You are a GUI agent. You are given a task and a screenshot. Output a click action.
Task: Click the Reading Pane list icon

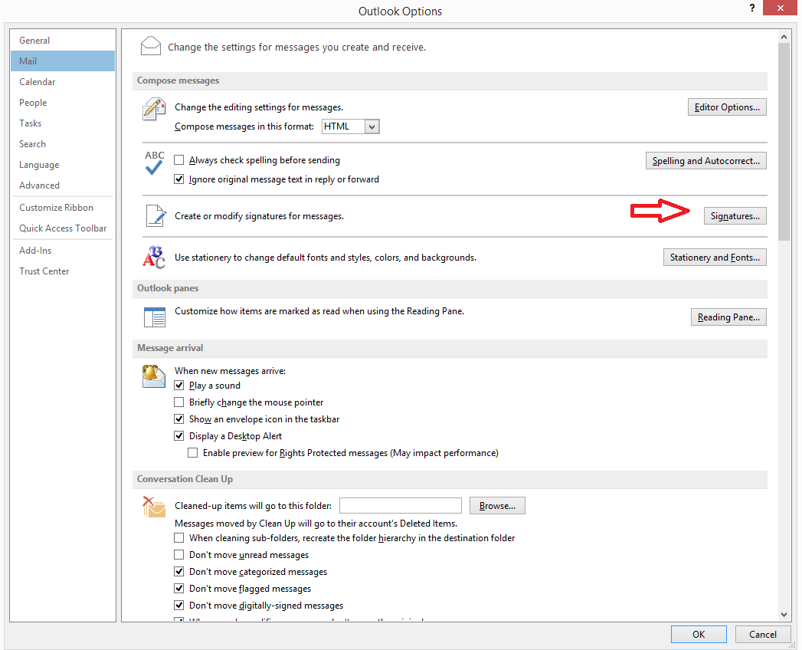[x=154, y=317]
